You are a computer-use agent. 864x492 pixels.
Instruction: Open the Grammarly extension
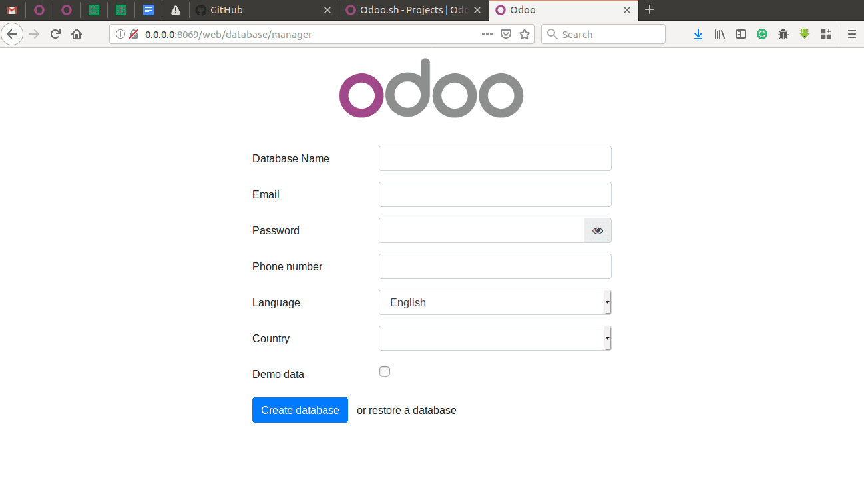click(x=762, y=33)
